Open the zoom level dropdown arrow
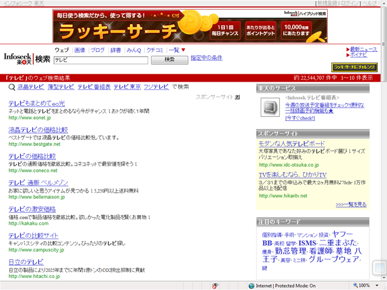The image size is (387, 290). coord(377,286)
